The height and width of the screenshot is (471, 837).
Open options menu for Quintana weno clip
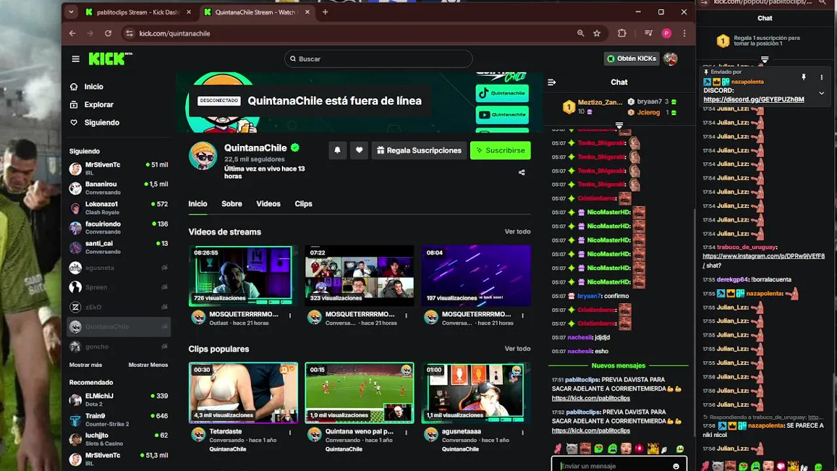click(406, 432)
